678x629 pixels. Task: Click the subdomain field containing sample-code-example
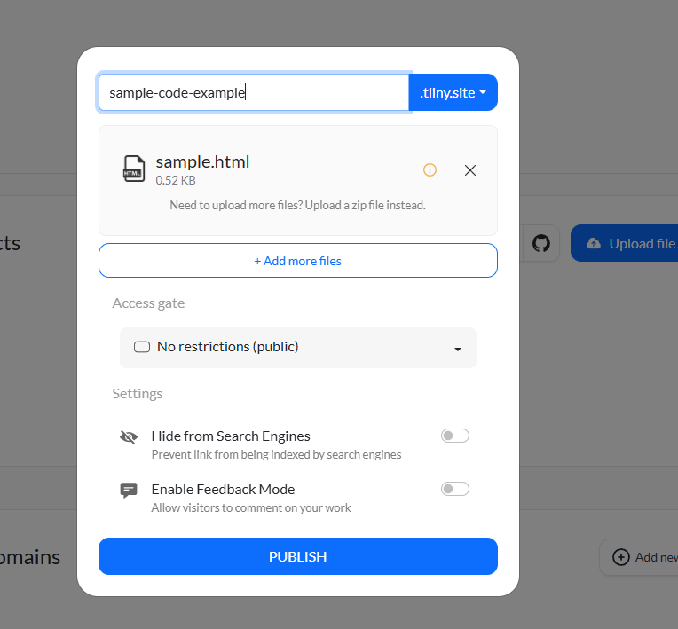(253, 92)
